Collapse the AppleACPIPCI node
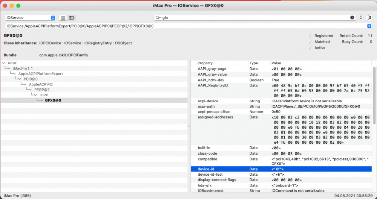 click(x=25, y=85)
